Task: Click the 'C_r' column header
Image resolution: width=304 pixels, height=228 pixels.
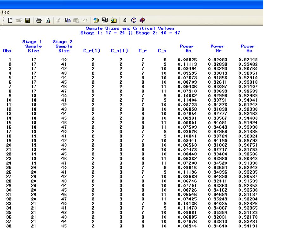Action: pos(143,51)
